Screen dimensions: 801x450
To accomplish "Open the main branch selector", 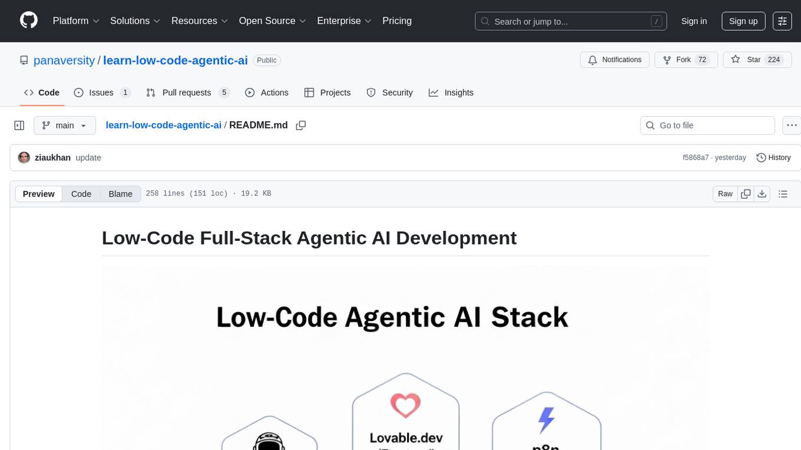I will click(x=64, y=125).
